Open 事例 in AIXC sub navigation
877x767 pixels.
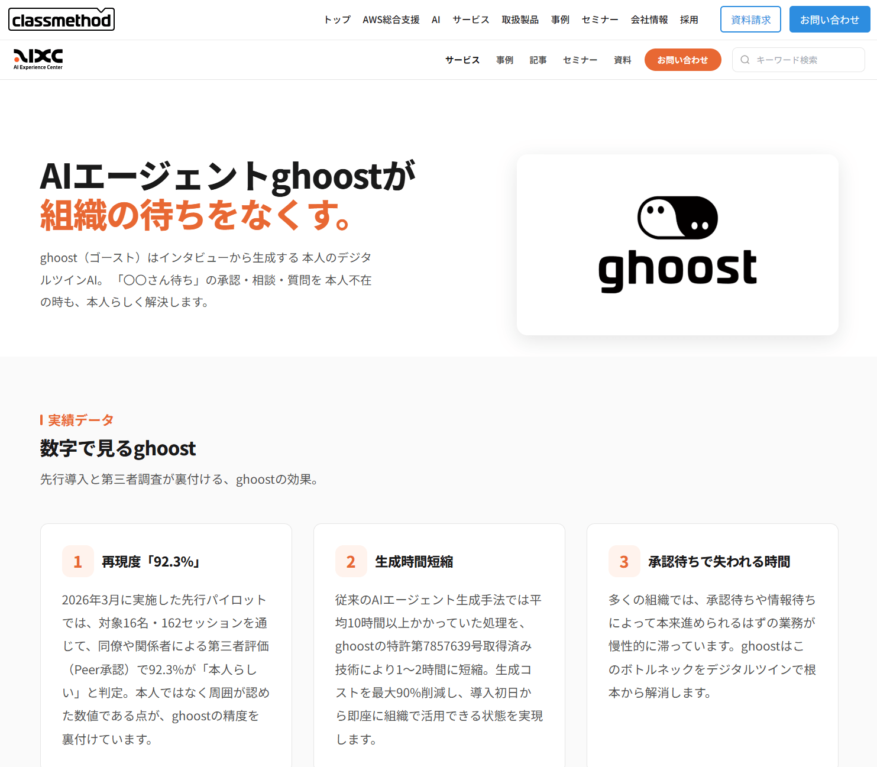tap(504, 60)
